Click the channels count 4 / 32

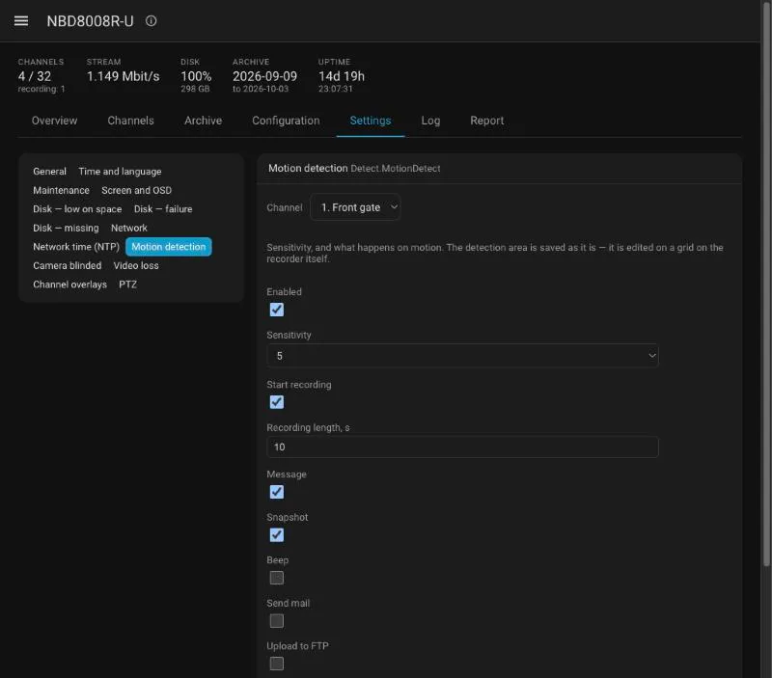pos(35,76)
